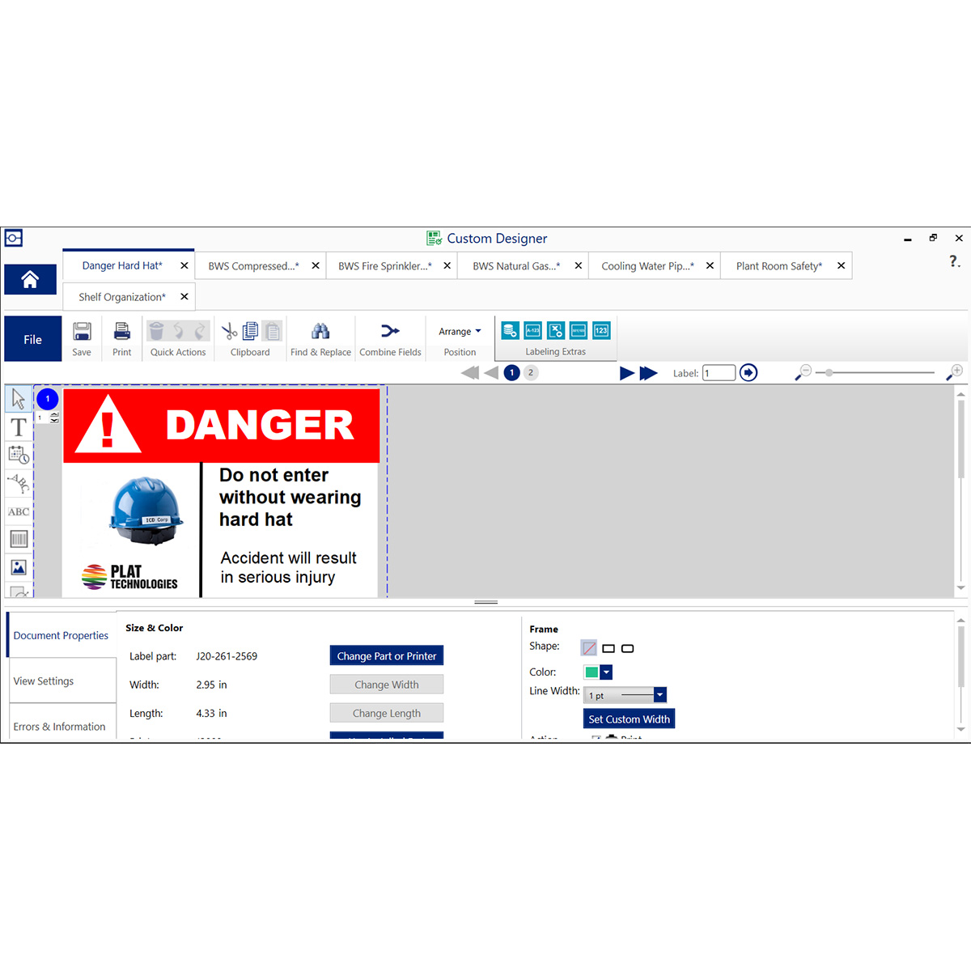Click the Save floppy disk icon
This screenshot has width=971, height=971.
[x=82, y=331]
